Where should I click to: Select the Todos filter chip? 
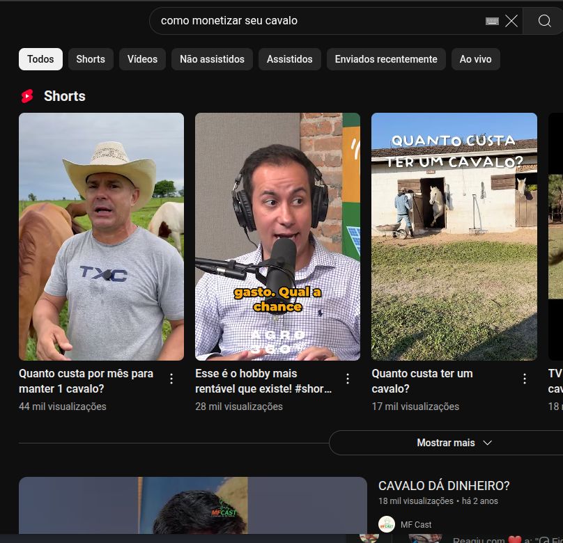click(x=40, y=59)
